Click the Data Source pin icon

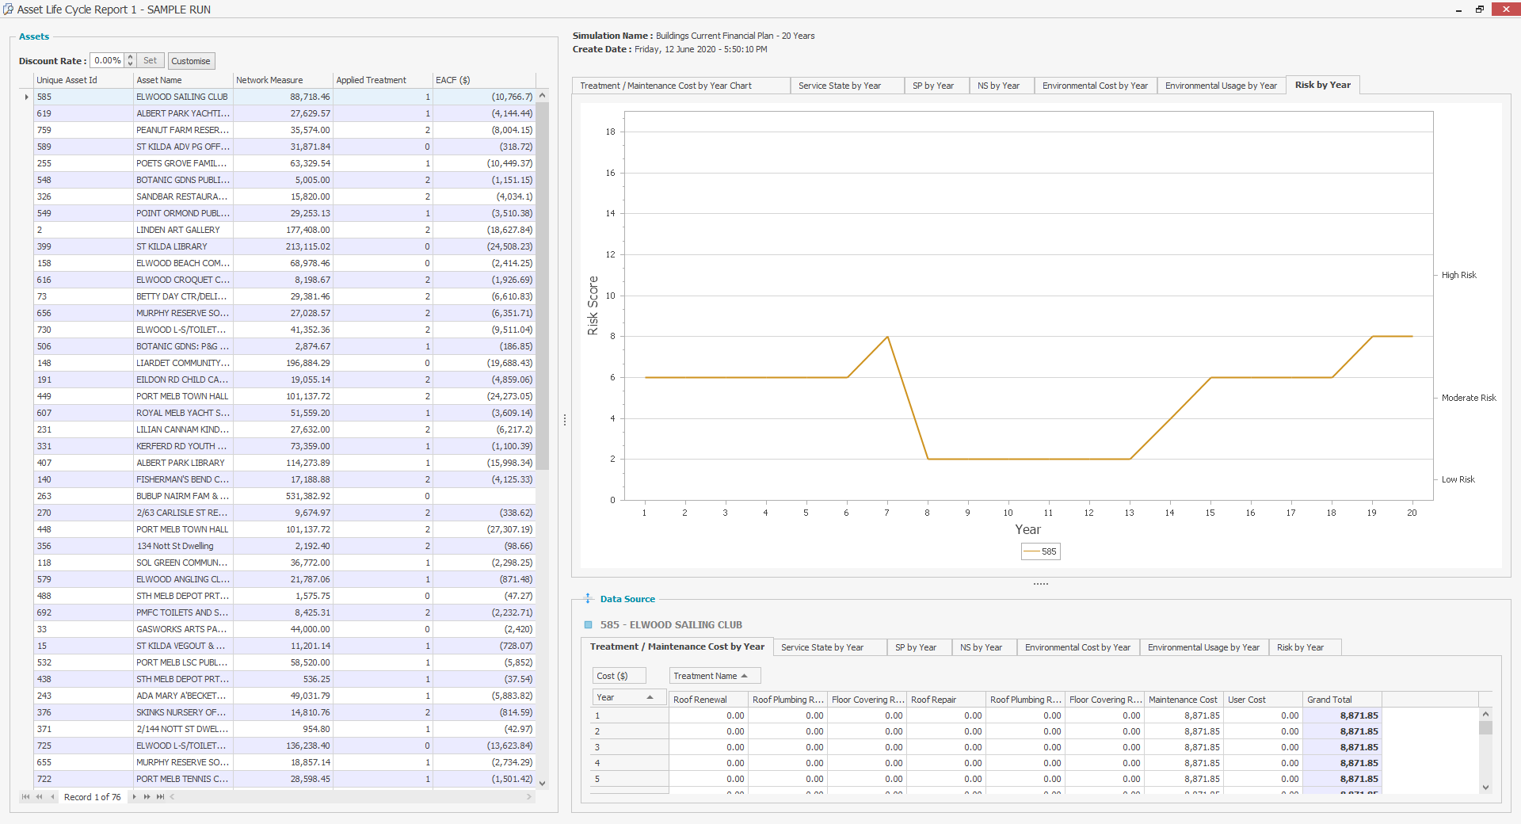click(x=588, y=599)
